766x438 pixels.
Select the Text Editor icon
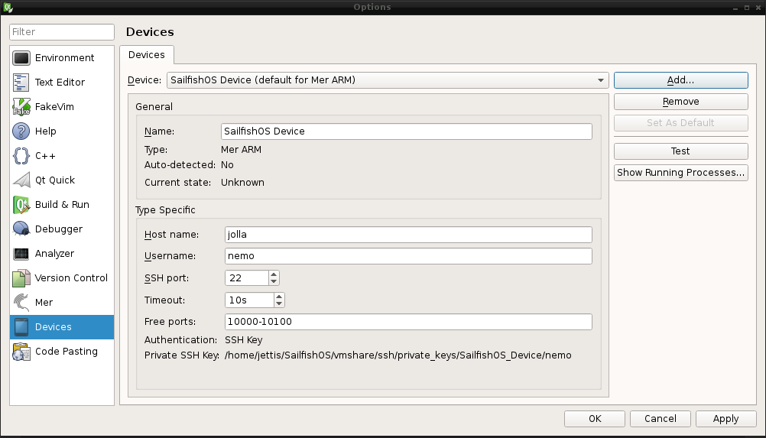(x=21, y=83)
